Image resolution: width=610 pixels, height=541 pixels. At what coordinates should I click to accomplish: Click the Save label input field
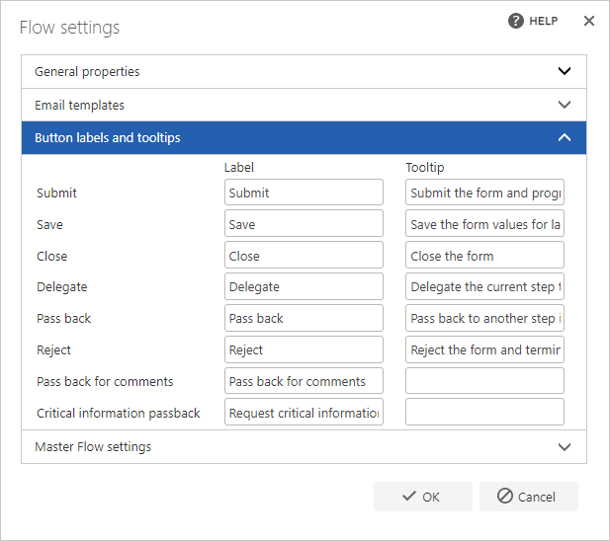click(x=304, y=224)
